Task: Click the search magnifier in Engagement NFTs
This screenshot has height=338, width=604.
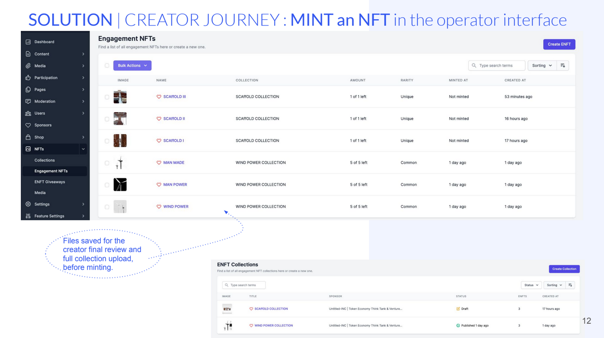Action: tap(474, 65)
